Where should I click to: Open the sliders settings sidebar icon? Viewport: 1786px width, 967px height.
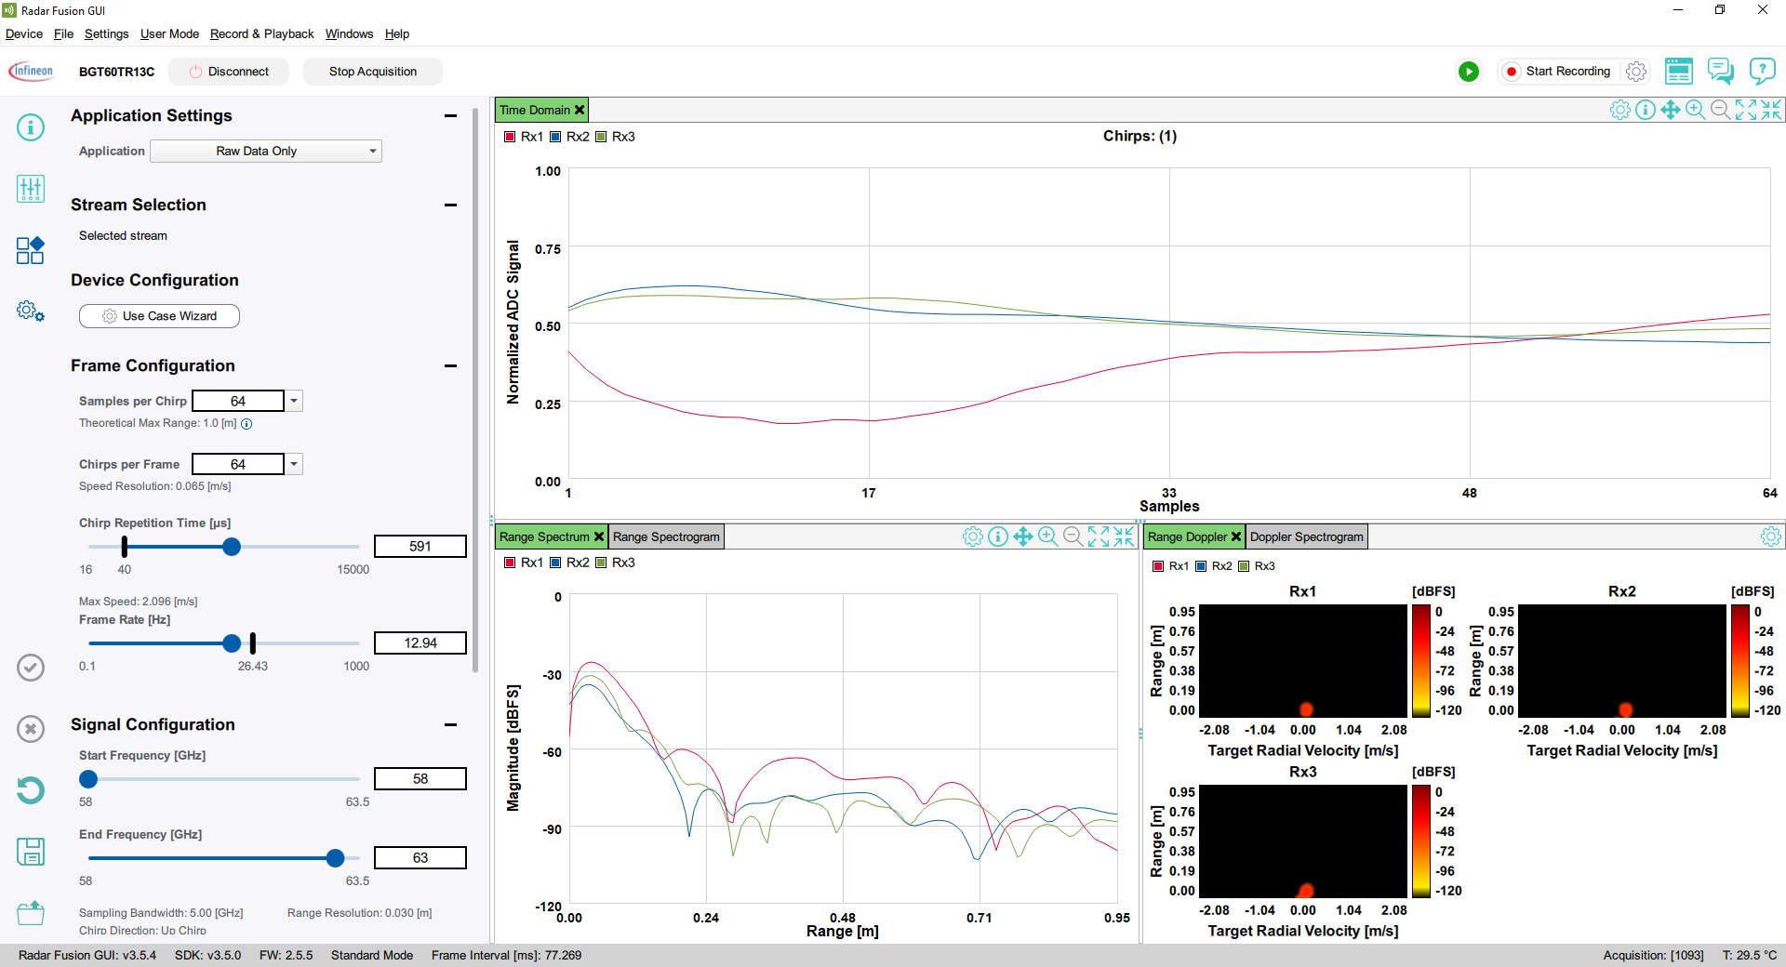click(x=31, y=189)
